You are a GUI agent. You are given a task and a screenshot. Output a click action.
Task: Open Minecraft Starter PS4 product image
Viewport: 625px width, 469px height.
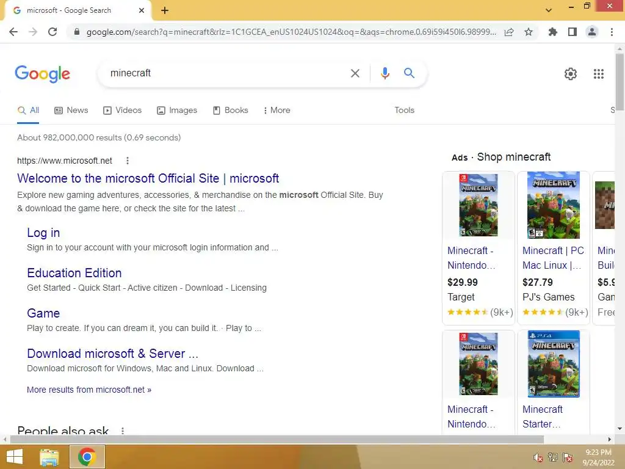pos(553,364)
